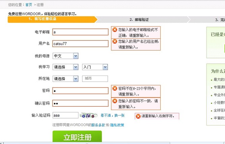Click the error icon next to the username-already-registered message
The width and height of the screenshot is (225, 144).
(115, 42)
